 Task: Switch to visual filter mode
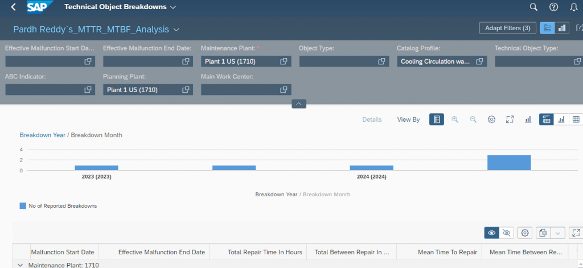tap(562, 28)
